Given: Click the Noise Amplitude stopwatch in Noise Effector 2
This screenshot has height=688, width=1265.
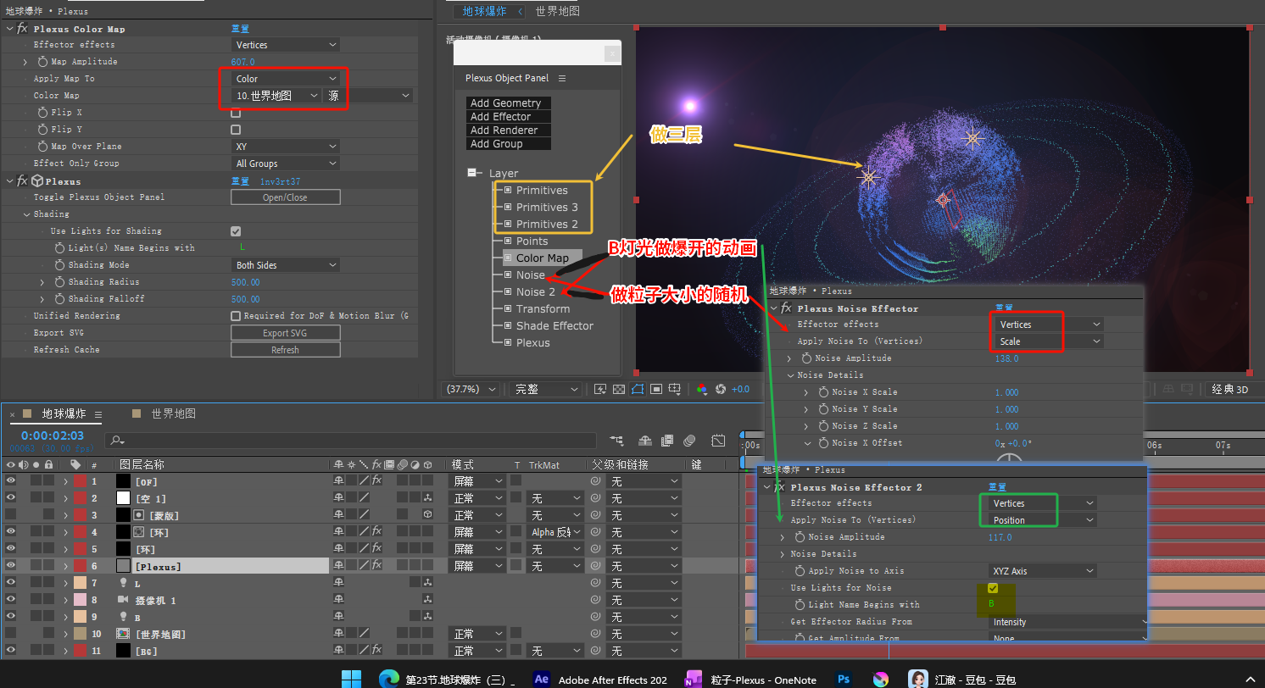Looking at the screenshot, I should click(x=800, y=537).
